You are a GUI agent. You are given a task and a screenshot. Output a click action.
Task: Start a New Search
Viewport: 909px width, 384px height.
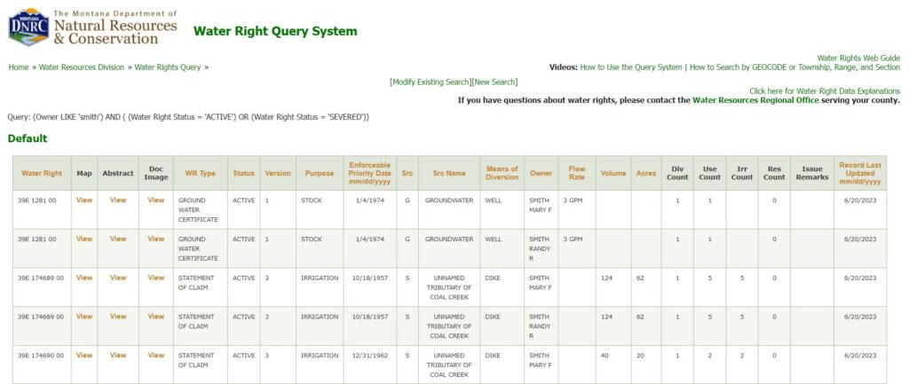coord(494,82)
